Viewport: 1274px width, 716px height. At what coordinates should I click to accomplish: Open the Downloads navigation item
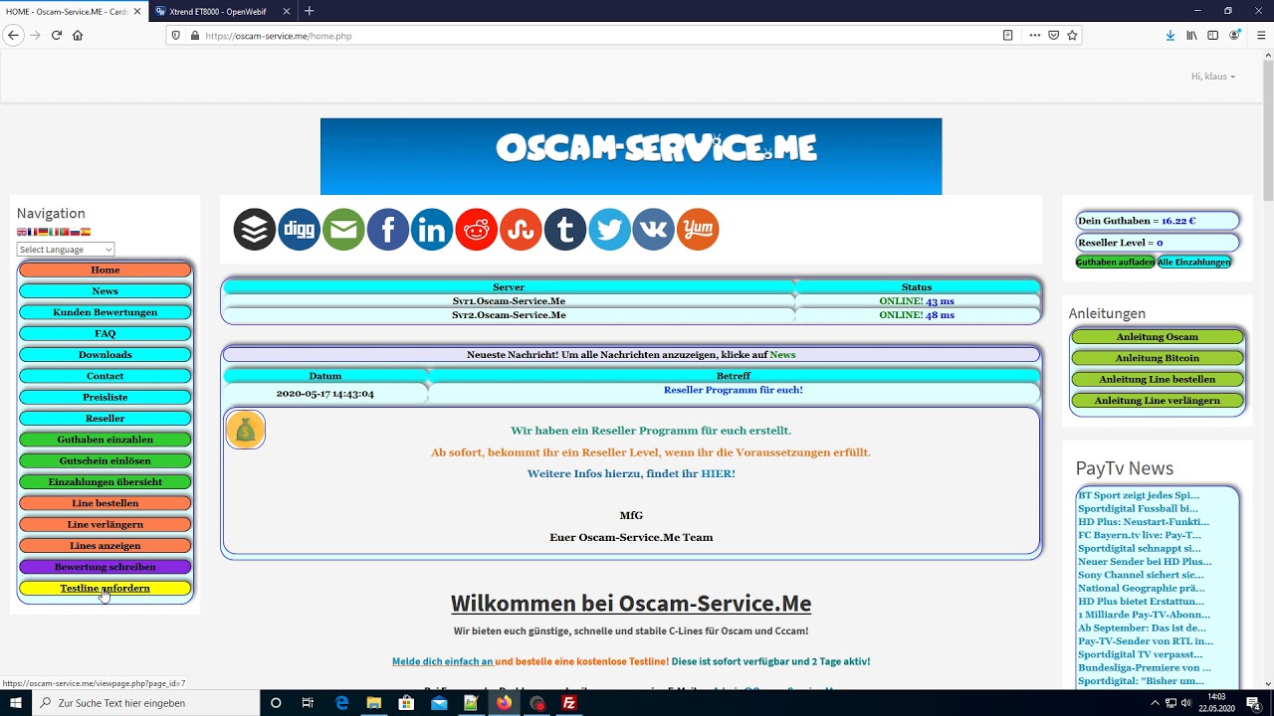pos(106,355)
